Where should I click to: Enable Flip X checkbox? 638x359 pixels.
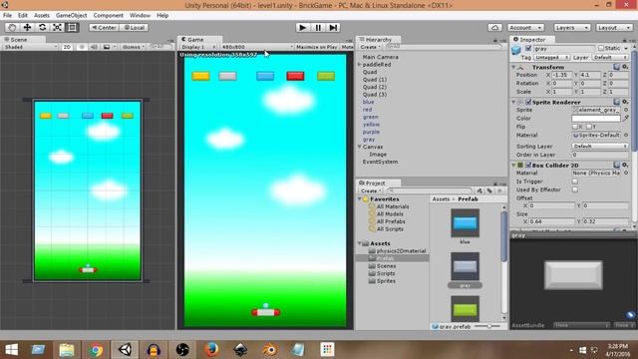[575, 127]
